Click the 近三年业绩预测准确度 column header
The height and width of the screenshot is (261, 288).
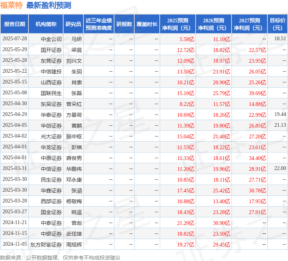tap(99, 24)
